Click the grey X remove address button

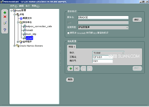pyautogui.click(x=77, y=68)
